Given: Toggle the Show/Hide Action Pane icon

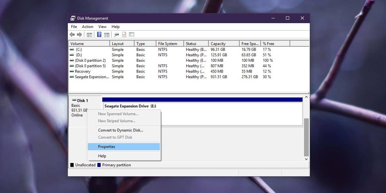Looking at the screenshot, I should click(106, 35).
